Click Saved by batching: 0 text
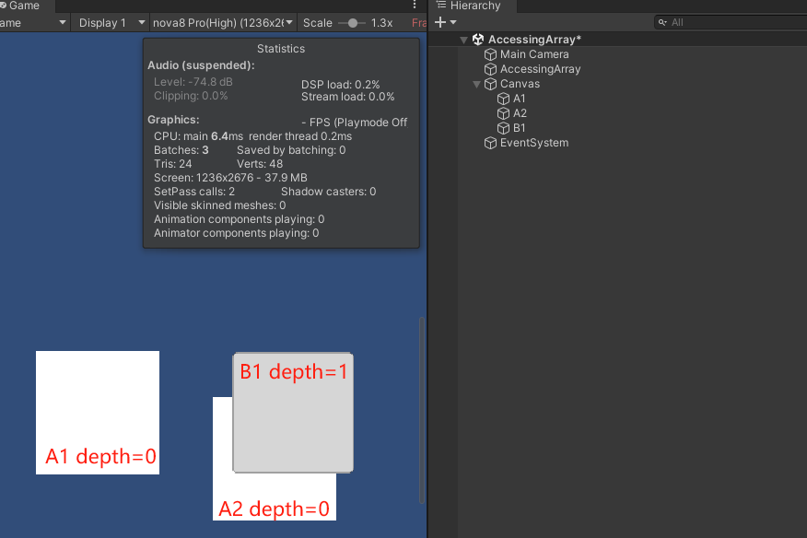This screenshot has height=538, width=807. [291, 150]
